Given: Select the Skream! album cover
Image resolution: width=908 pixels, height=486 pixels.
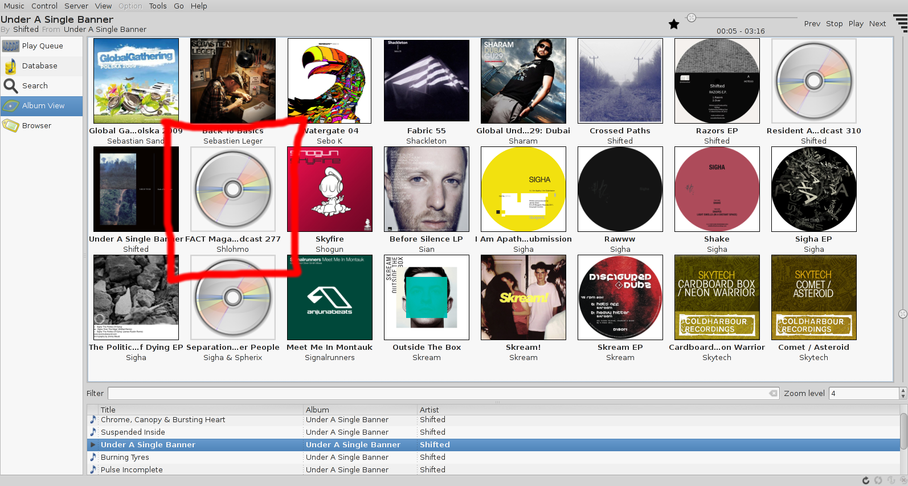Looking at the screenshot, I should 523,297.
